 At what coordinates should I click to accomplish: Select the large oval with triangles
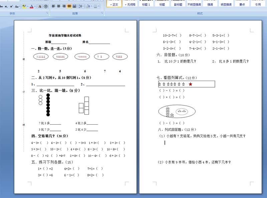[177, 111]
